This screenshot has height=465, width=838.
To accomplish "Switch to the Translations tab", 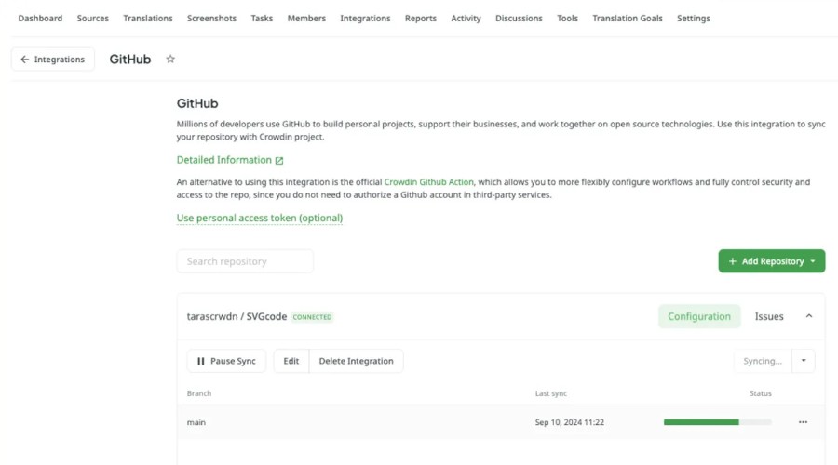I will click(x=147, y=19).
